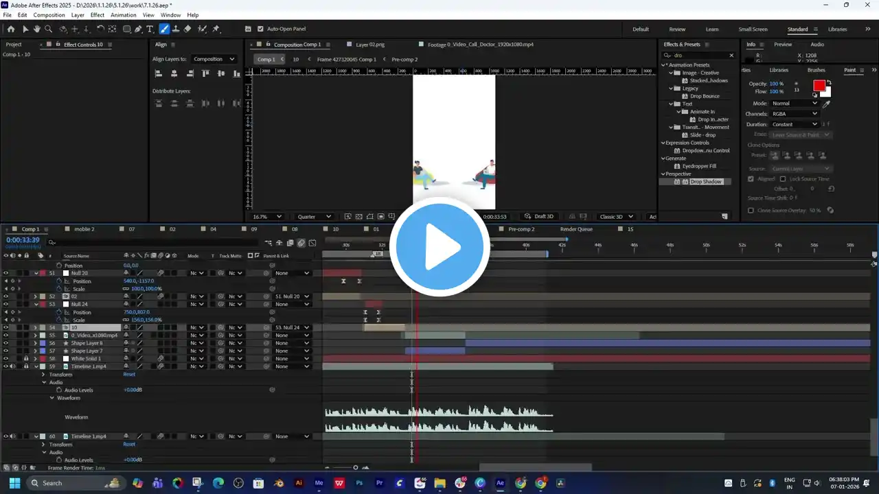Select the Zoom magnifier tool
This screenshot has width=879, height=494.
[48, 29]
